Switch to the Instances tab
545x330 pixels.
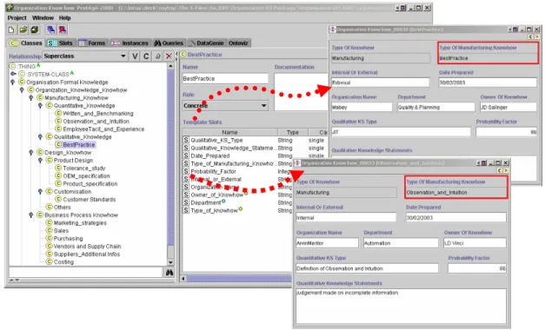click(x=130, y=43)
